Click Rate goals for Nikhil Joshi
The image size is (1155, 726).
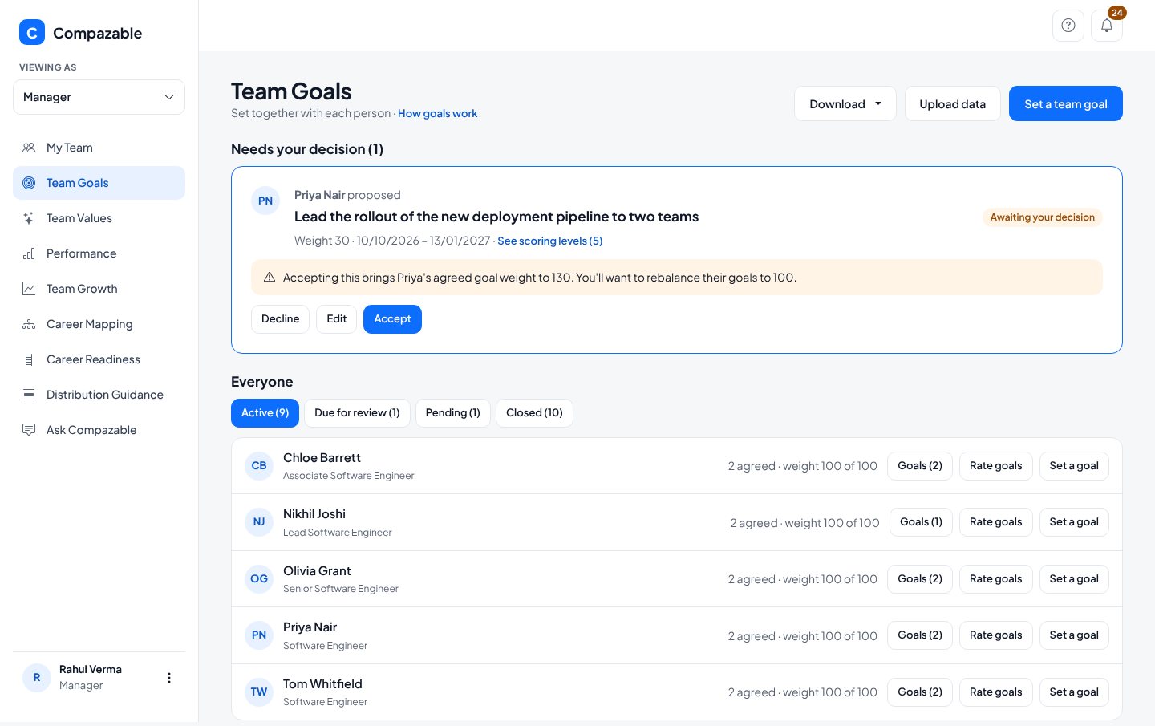coord(996,522)
